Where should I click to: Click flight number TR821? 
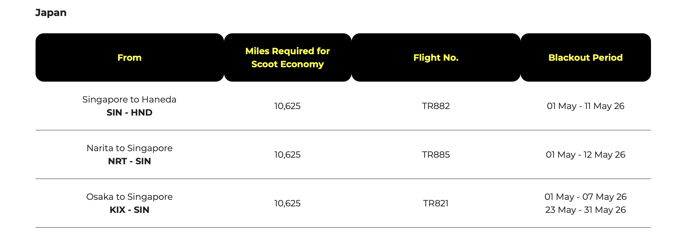pos(436,203)
